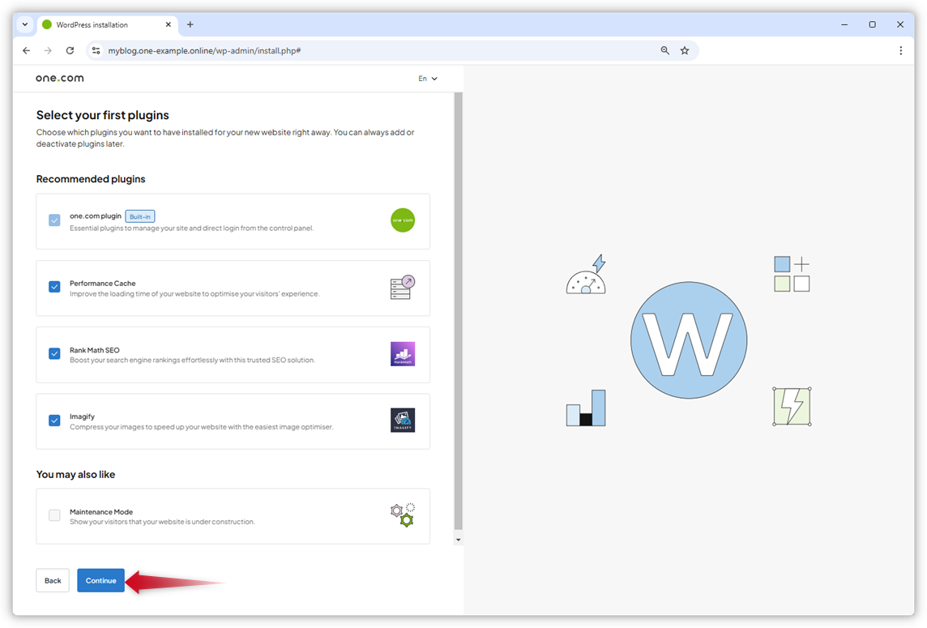Image resolution: width=927 pixels, height=628 pixels.
Task: Click the site permissions icon before the URL
Action: click(x=96, y=49)
